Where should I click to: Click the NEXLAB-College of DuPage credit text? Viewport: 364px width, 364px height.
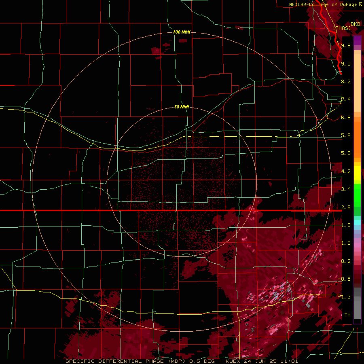click(323, 4)
